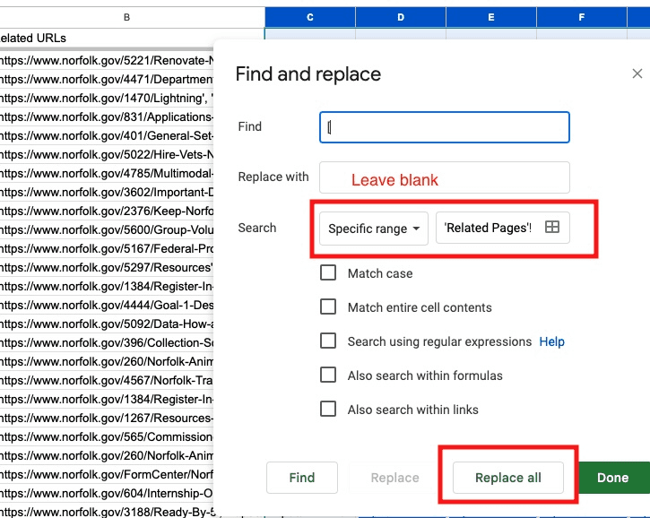650x518 pixels.
Task: Select cell with 3602/Important URL
Action: [x=107, y=193]
